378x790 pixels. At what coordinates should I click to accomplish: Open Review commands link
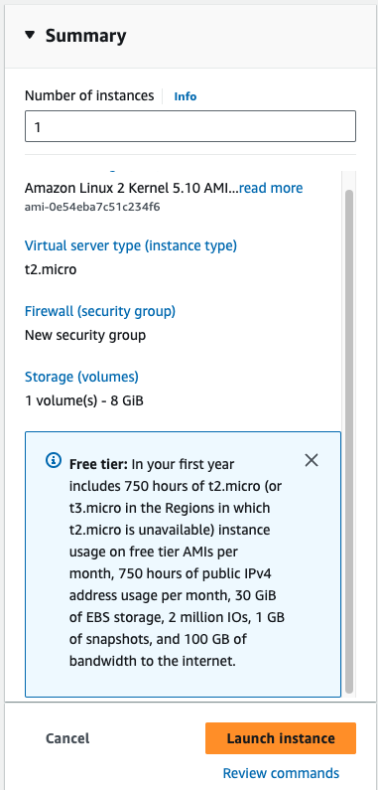pyautogui.click(x=281, y=773)
